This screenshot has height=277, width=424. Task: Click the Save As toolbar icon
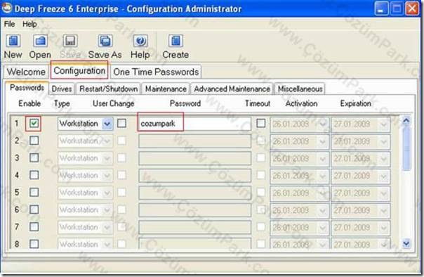tap(105, 41)
